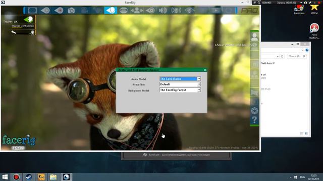
Task: Click the person with arrows toolbar icon
Action: 137,10
